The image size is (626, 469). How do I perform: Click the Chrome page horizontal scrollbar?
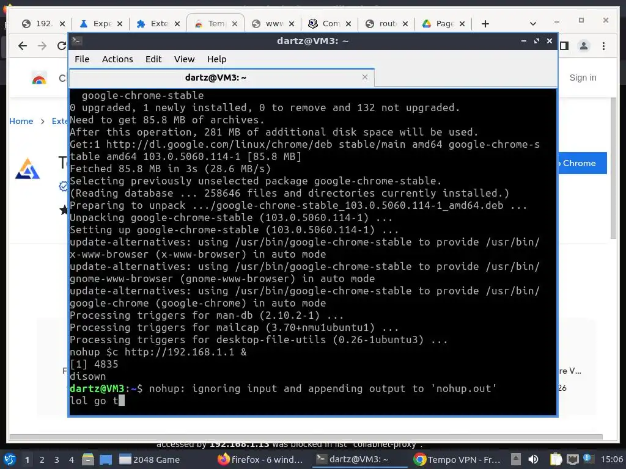(306, 437)
